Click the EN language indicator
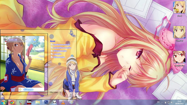This screenshot has width=187, height=105. pos(158,102)
